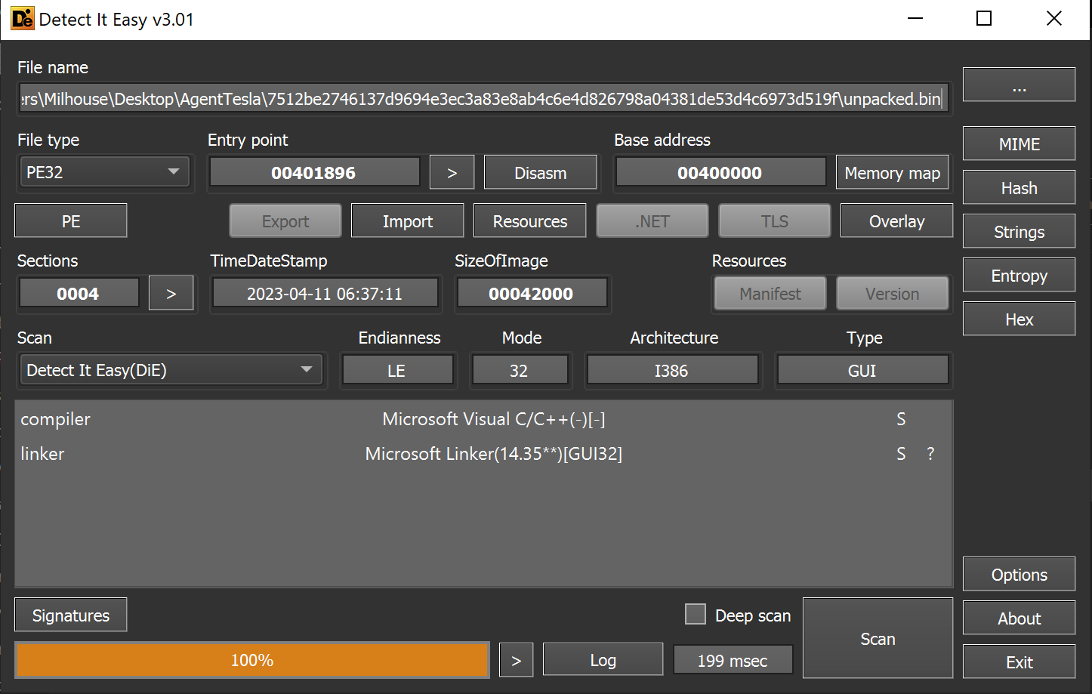Click the 100% scan progress bar
1092x694 pixels.
(x=252, y=660)
